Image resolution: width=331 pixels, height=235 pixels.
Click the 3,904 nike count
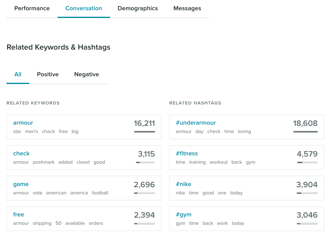coord(307,184)
